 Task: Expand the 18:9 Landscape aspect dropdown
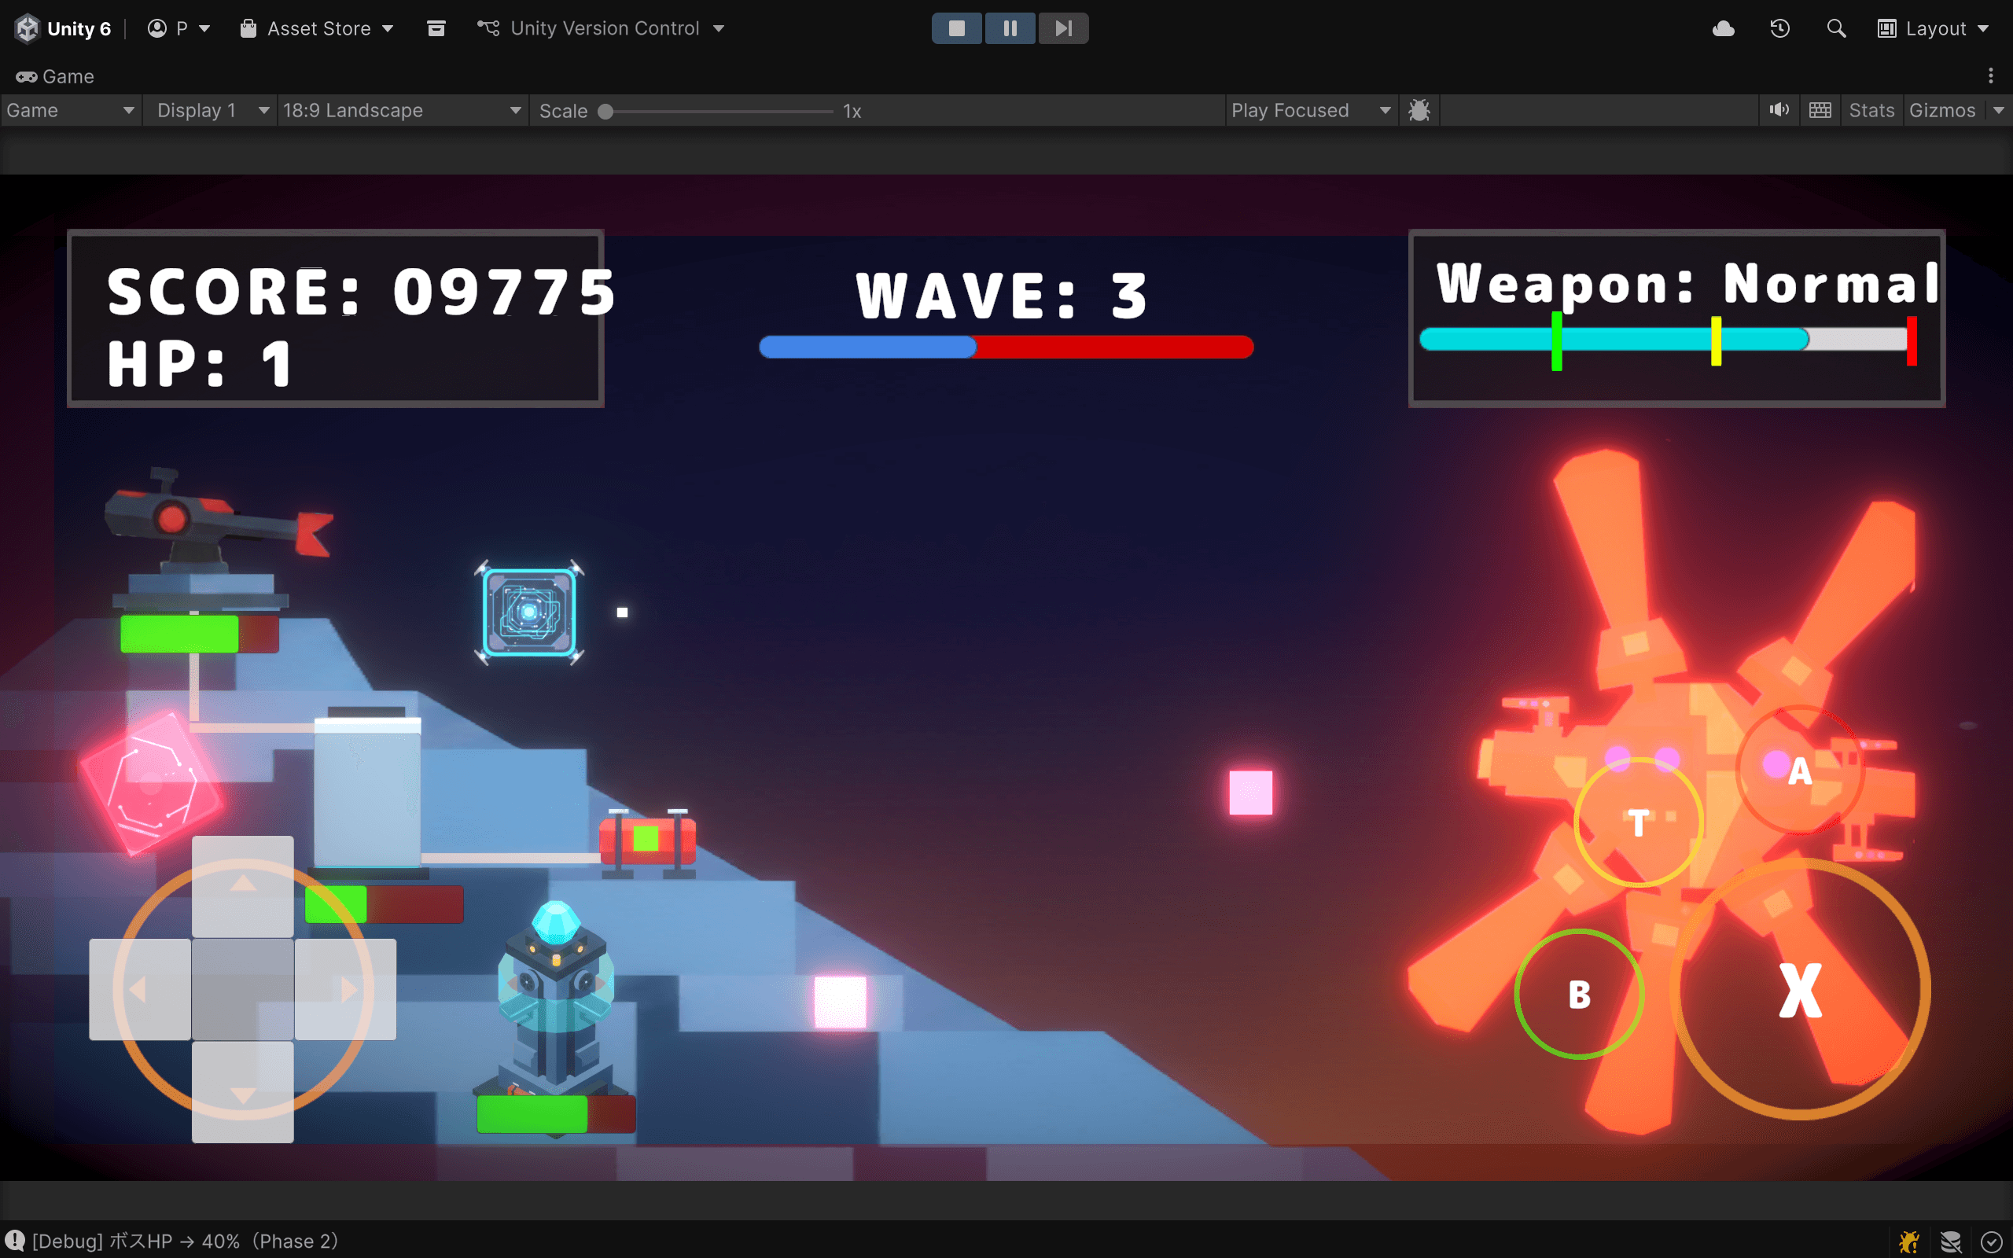402,110
